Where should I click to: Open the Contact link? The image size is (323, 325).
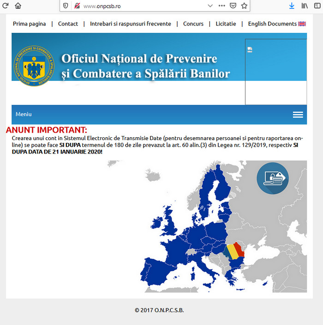tap(68, 24)
